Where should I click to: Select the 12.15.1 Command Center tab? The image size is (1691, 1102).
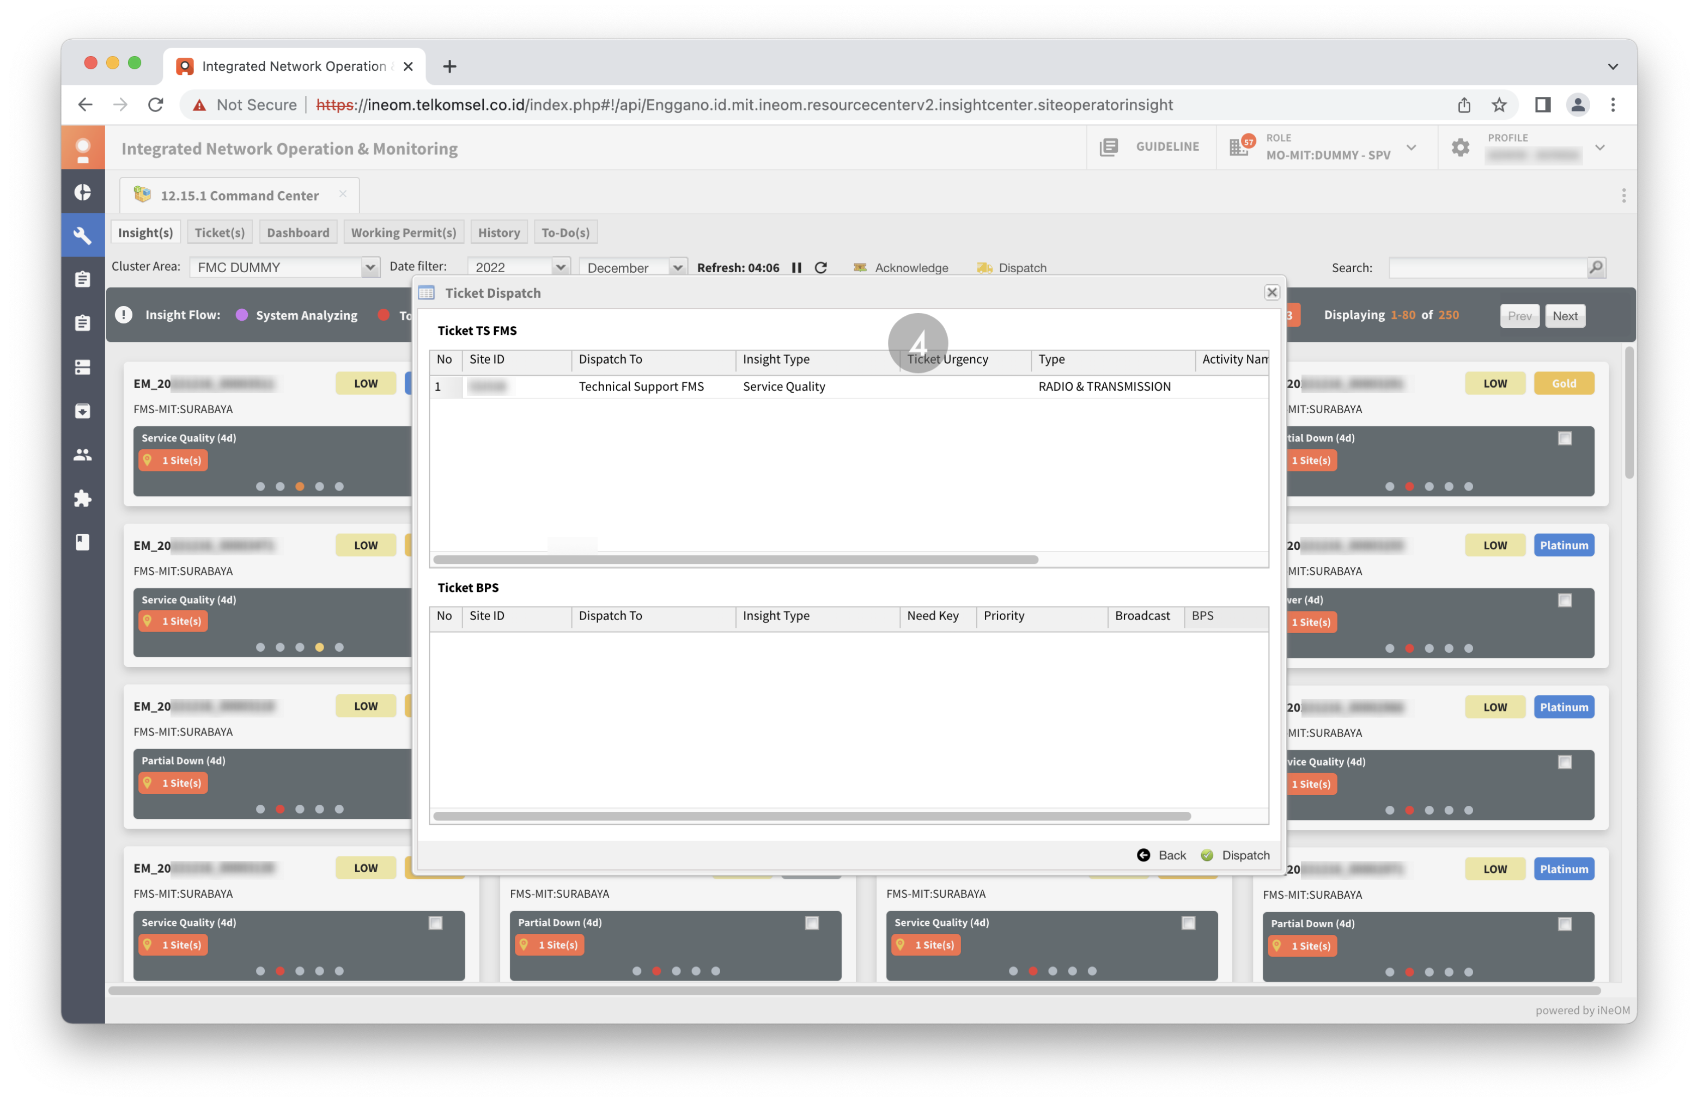pyautogui.click(x=240, y=195)
